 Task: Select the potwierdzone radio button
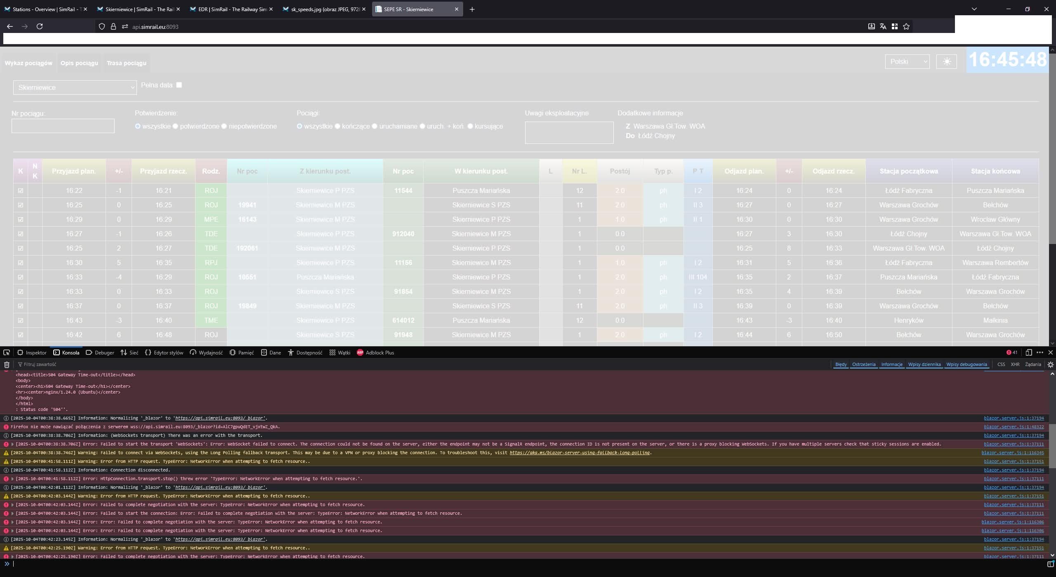point(176,126)
